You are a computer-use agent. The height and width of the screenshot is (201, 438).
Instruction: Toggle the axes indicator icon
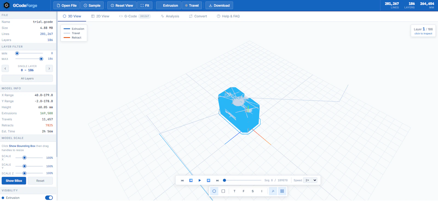273,191
